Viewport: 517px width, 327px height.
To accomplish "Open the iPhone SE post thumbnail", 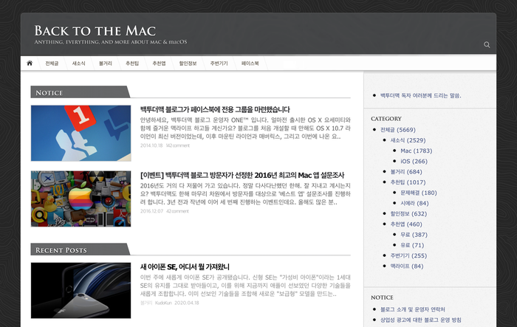I will (x=81, y=290).
